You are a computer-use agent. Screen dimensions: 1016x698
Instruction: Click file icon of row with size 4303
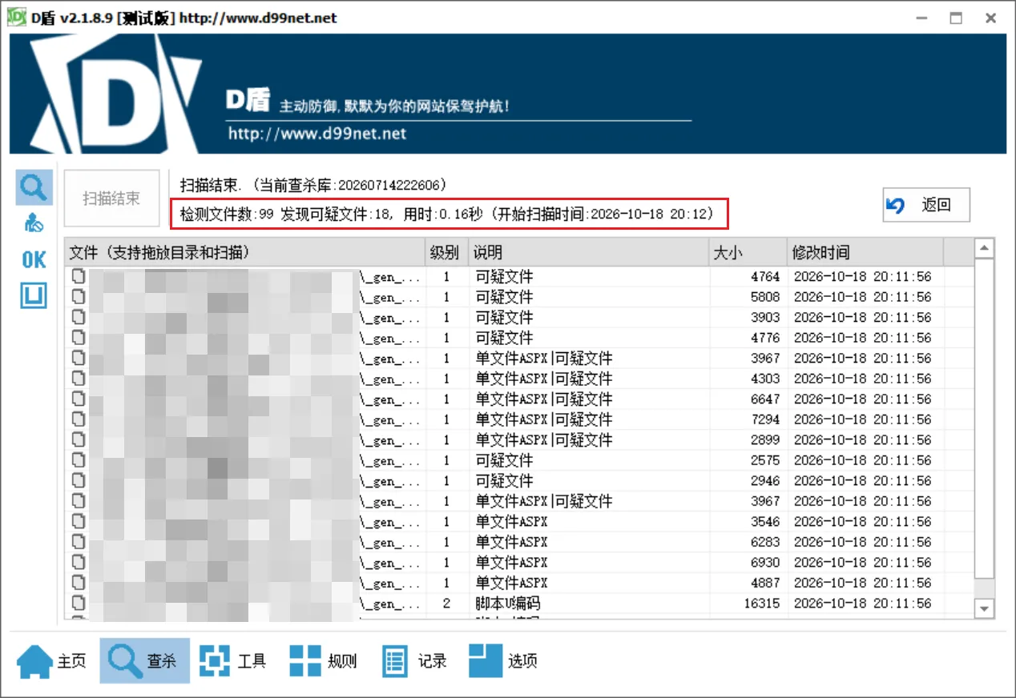[x=78, y=379]
